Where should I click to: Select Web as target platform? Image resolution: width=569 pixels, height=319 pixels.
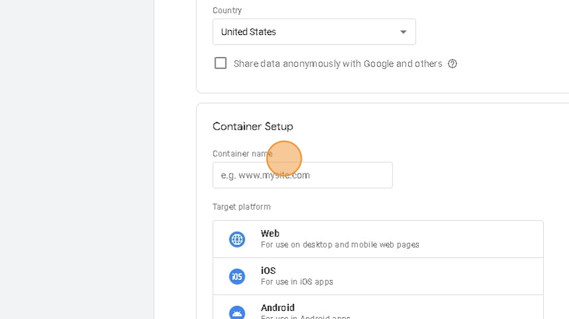378,239
